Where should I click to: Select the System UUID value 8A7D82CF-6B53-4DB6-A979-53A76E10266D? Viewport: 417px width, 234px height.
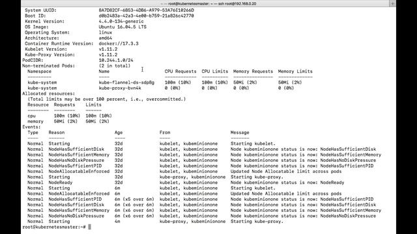pos(146,10)
